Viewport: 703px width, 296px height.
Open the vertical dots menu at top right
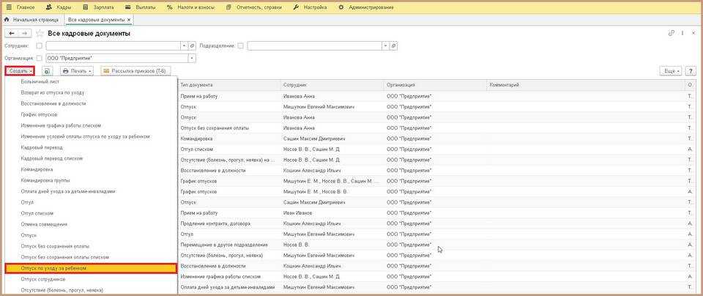682,33
